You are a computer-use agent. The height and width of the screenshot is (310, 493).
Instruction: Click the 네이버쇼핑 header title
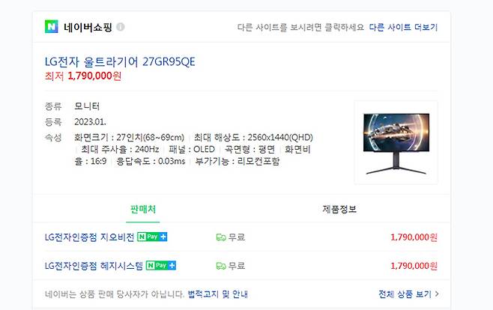pyautogui.click(x=88, y=27)
